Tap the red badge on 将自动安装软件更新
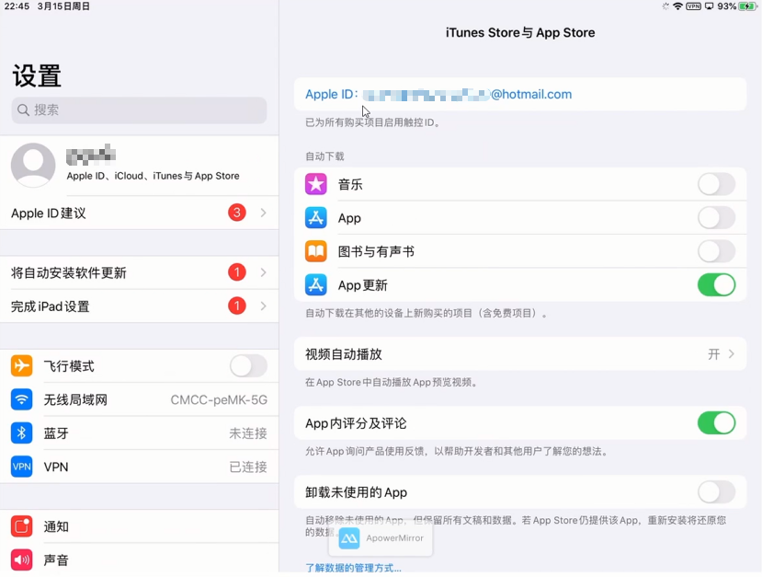Viewport: 762px width, 577px height. 237,272
